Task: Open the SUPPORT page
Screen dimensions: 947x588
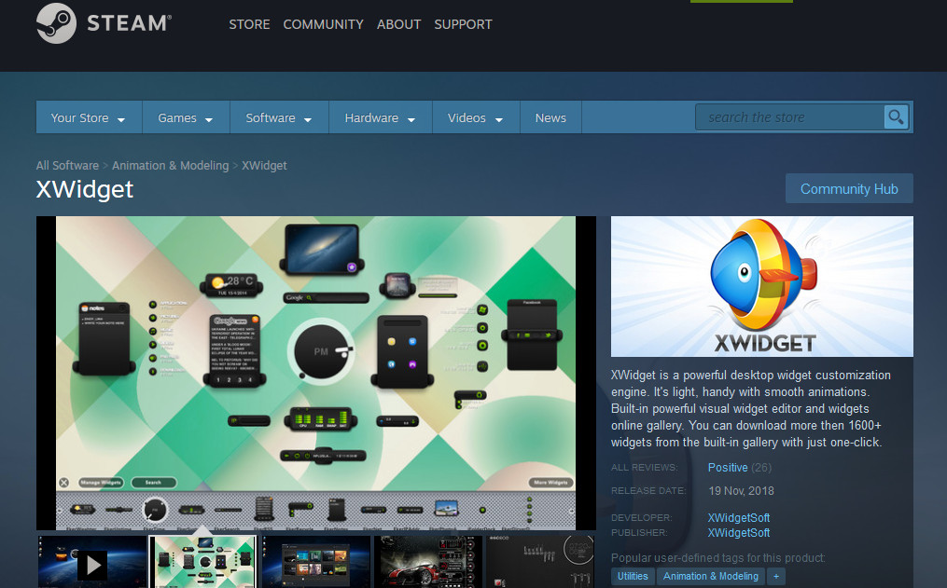Action: [463, 25]
